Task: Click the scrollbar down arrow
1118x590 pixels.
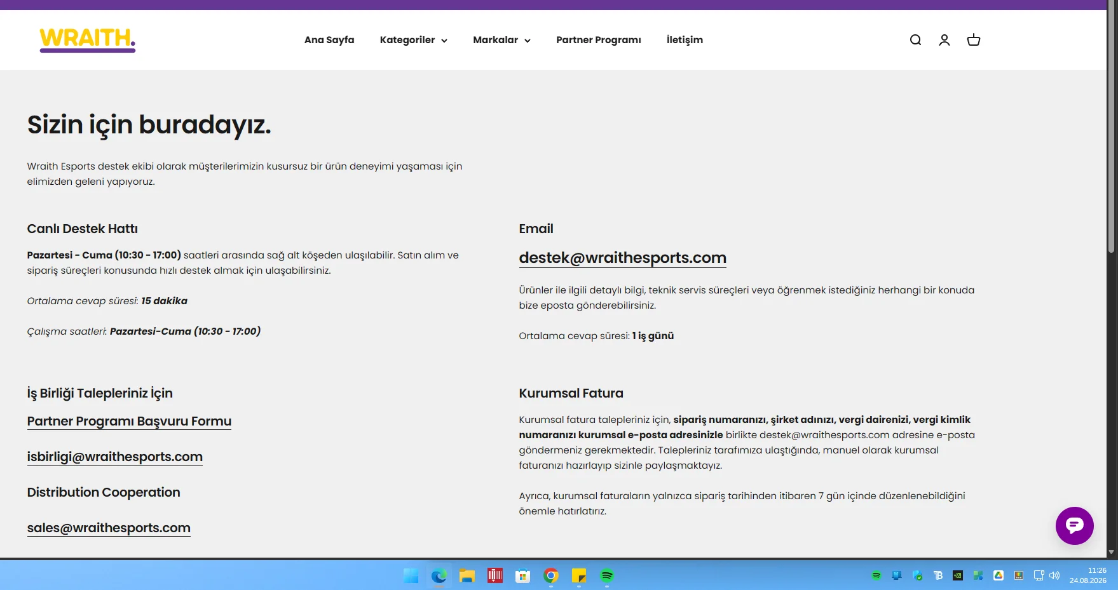Action: [1112, 553]
